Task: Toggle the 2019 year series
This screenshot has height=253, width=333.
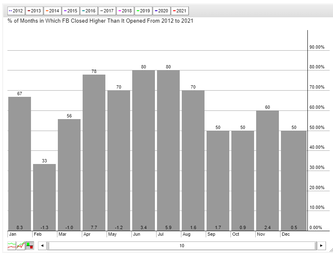Action: click(x=143, y=11)
